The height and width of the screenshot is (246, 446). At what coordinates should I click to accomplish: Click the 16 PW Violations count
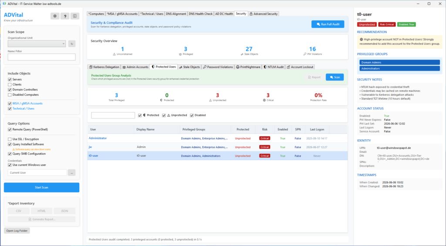point(312,49)
